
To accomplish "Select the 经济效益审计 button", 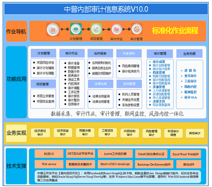I will coord(63,133).
